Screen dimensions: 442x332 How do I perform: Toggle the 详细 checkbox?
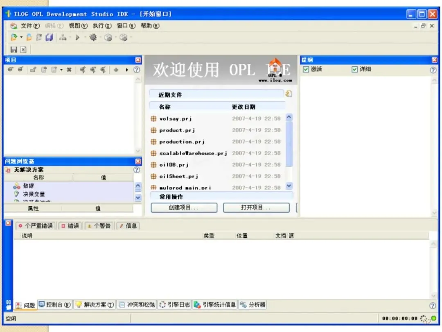[x=354, y=69]
